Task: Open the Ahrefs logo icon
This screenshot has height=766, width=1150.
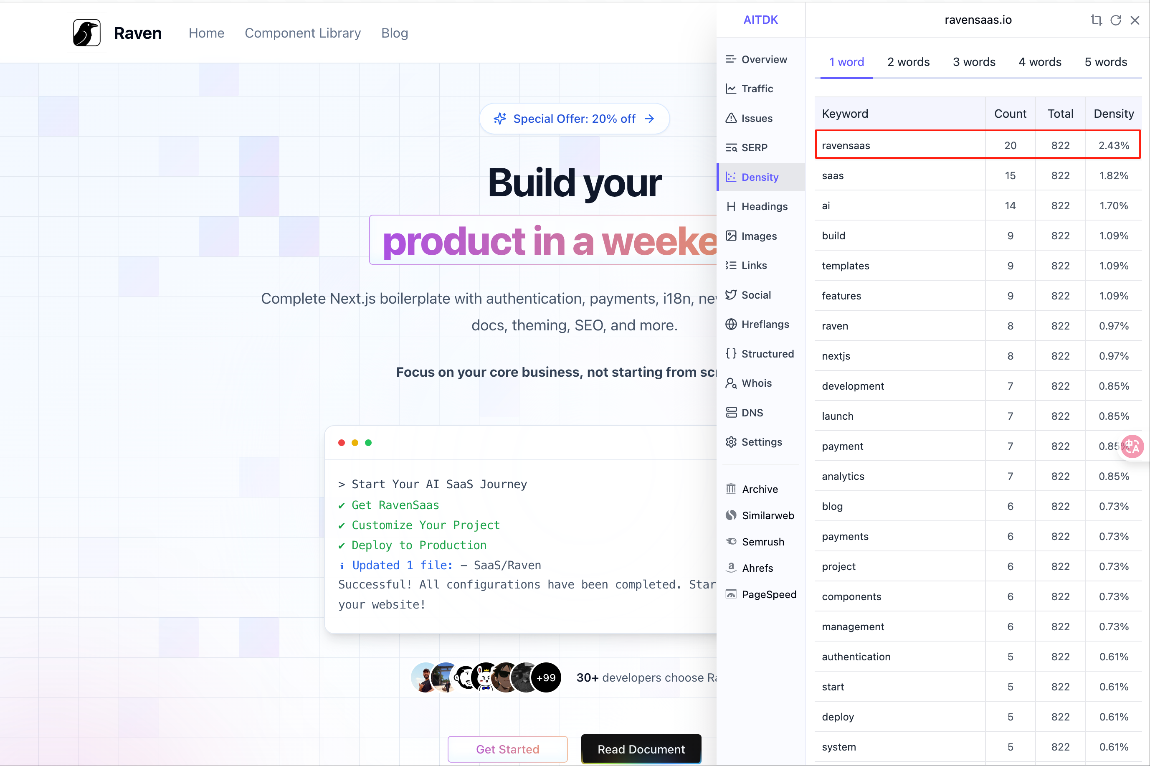Action: coord(730,568)
